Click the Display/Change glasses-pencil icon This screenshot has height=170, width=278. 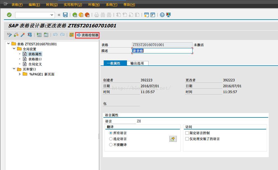click(10, 35)
